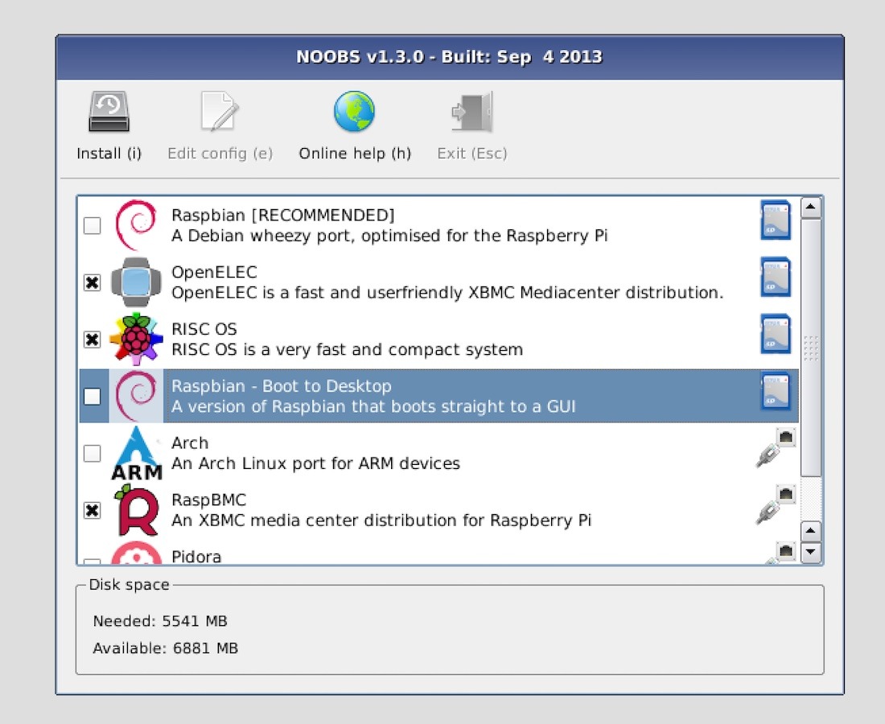
Task: Select the 'RISC OS' title text
Action: 204,329
